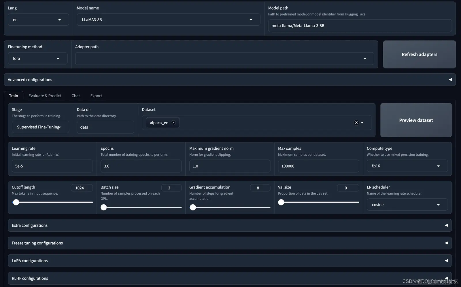This screenshot has height=287, width=461.
Task: Click the Val size number box
Action: pyautogui.click(x=348, y=188)
